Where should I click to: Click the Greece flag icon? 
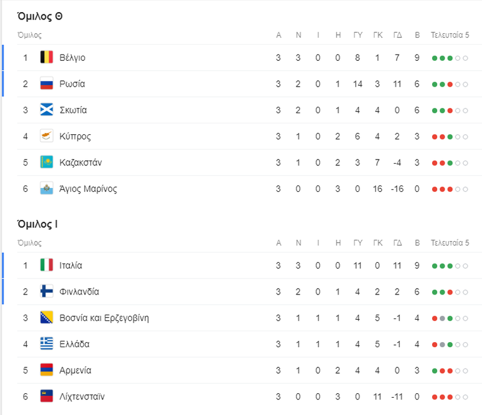[x=46, y=344]
